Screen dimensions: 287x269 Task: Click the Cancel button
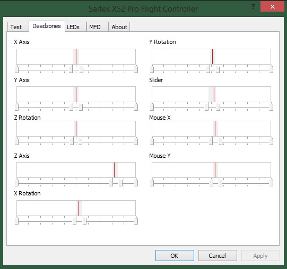click(x=218, y=255)
